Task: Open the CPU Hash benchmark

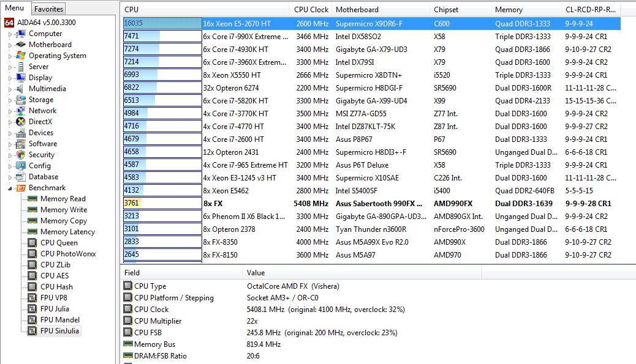Action: tap(57, 287)
